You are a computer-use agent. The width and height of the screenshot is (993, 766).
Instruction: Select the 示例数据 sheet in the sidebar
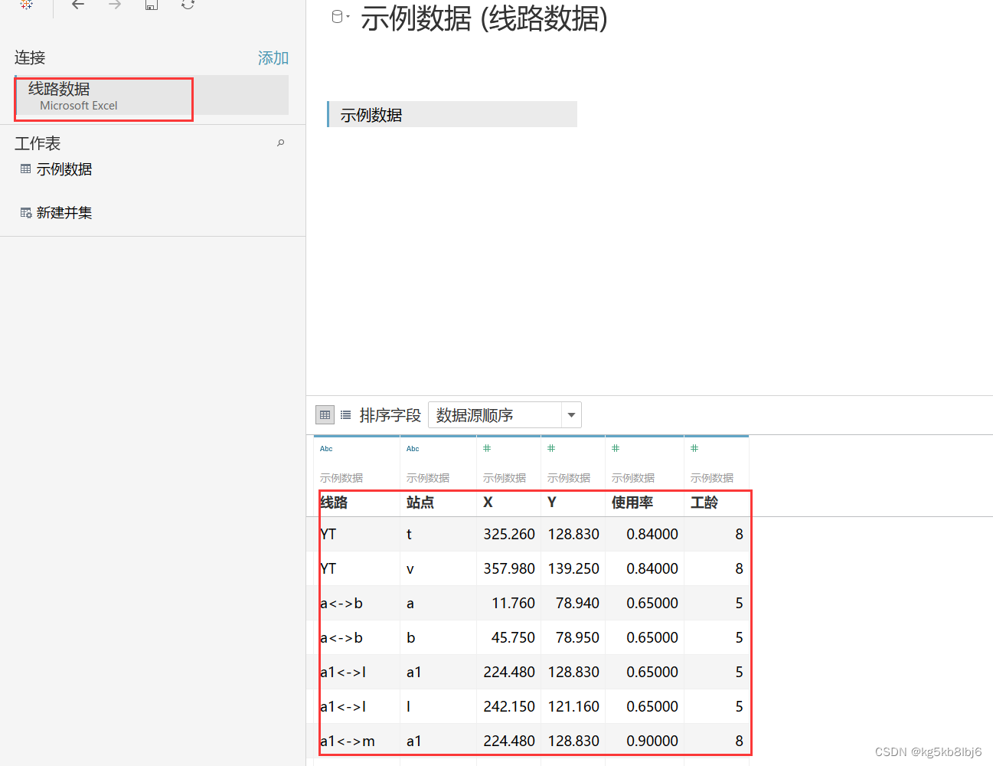click(x=64, y=169)
